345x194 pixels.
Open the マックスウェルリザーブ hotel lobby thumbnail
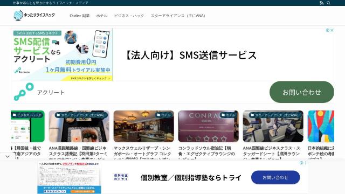click(144, 126)
